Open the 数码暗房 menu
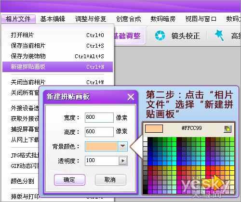Image resolution: width=241 pixels, height=202 pixels. (163, 19)
